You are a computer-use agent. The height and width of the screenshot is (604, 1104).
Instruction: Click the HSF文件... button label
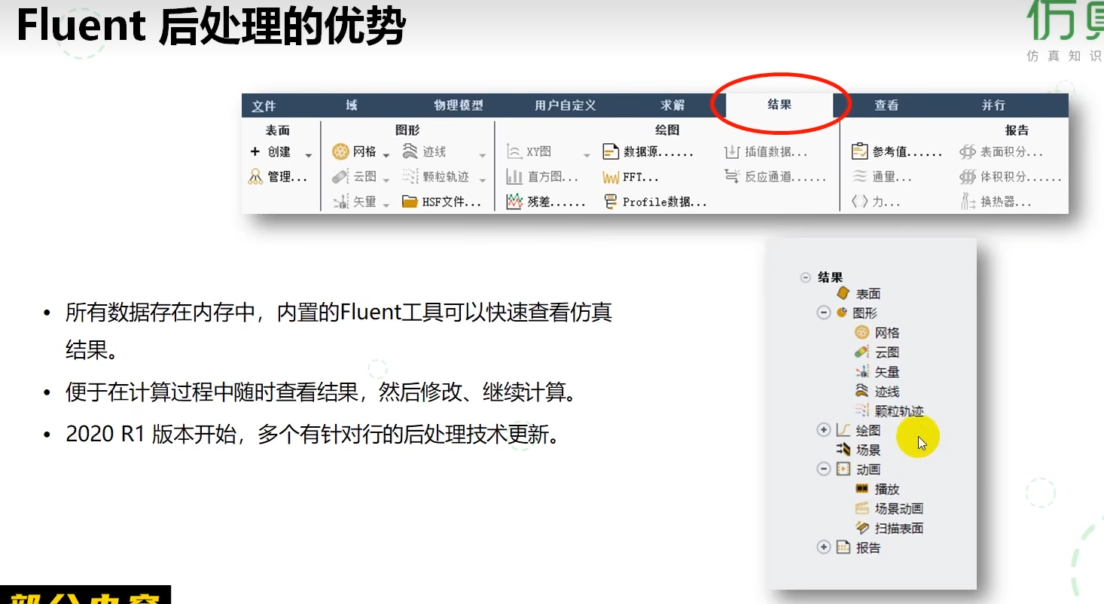pos(451,202)
